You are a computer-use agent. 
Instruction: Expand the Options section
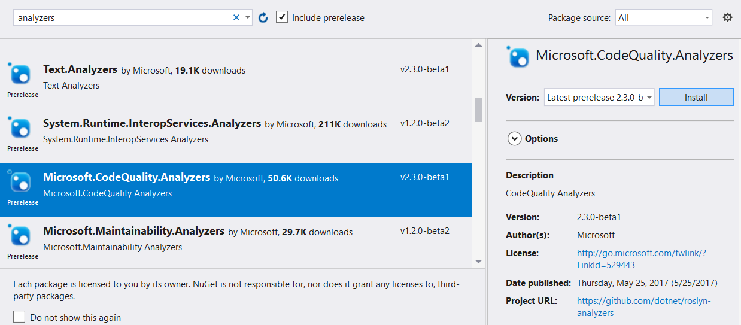514,138
